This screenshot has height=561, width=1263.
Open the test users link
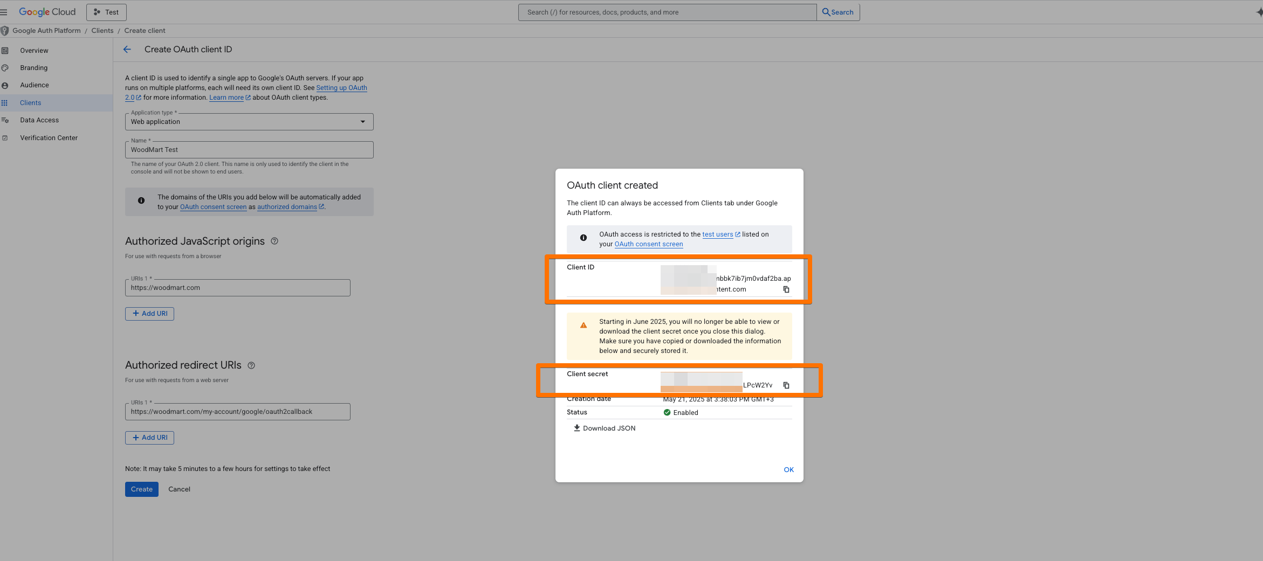pyautogui.click(x=717, y=234)
